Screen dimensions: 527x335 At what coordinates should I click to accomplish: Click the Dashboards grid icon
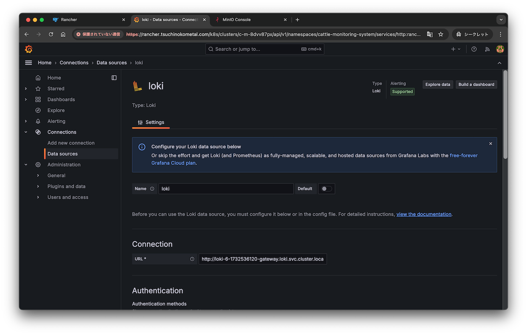point(38,100)
